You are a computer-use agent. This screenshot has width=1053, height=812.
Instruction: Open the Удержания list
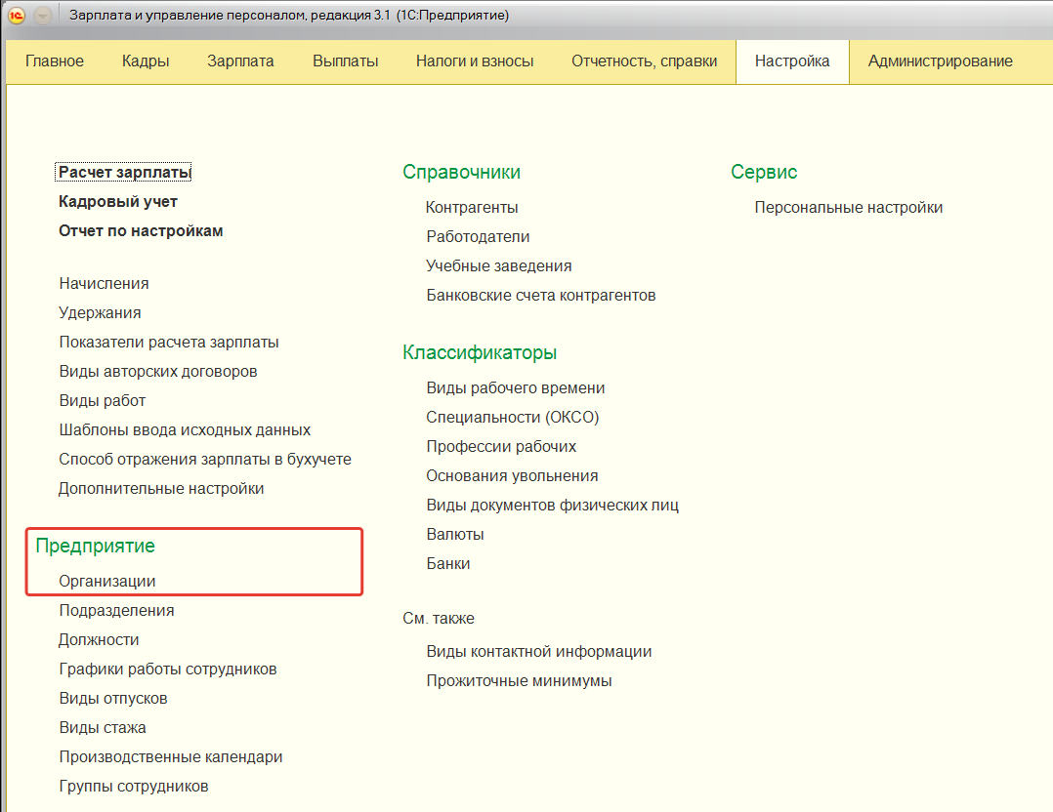100,312
